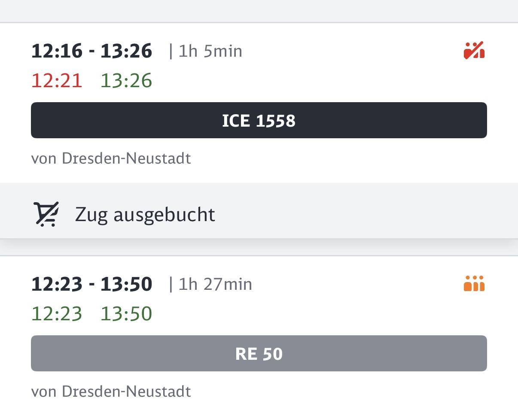Expand the RE 50 connection details
The image size is (518, 404).
258,353
